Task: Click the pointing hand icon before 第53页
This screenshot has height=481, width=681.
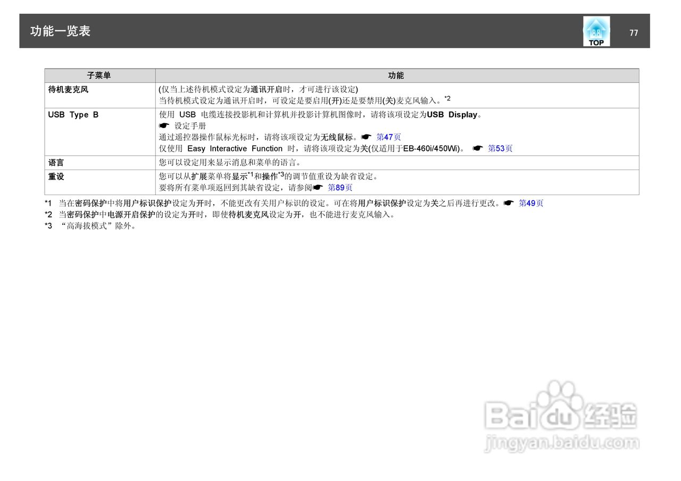Action: (478, 148)
